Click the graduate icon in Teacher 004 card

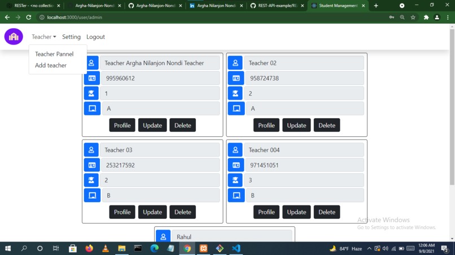click(235, 180)
